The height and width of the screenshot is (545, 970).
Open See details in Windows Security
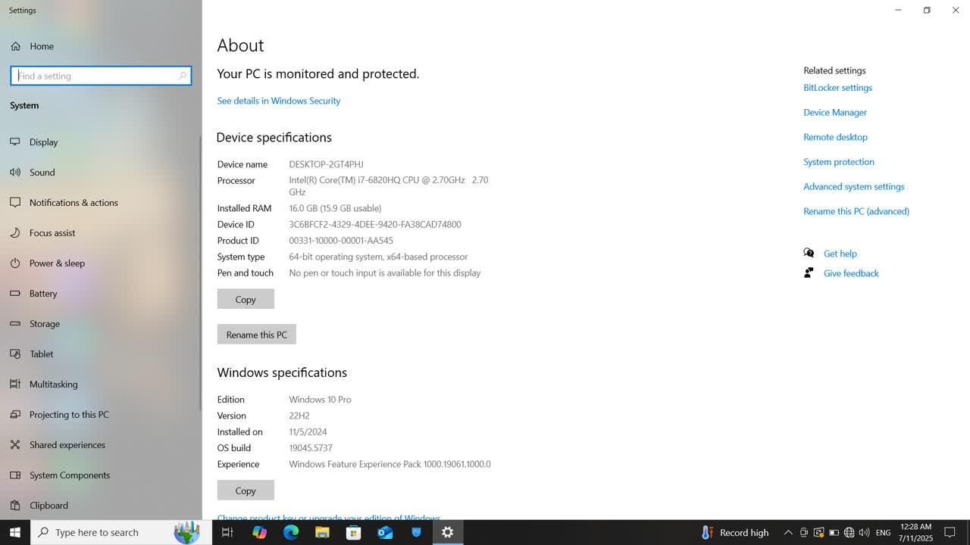coord(278,101)
